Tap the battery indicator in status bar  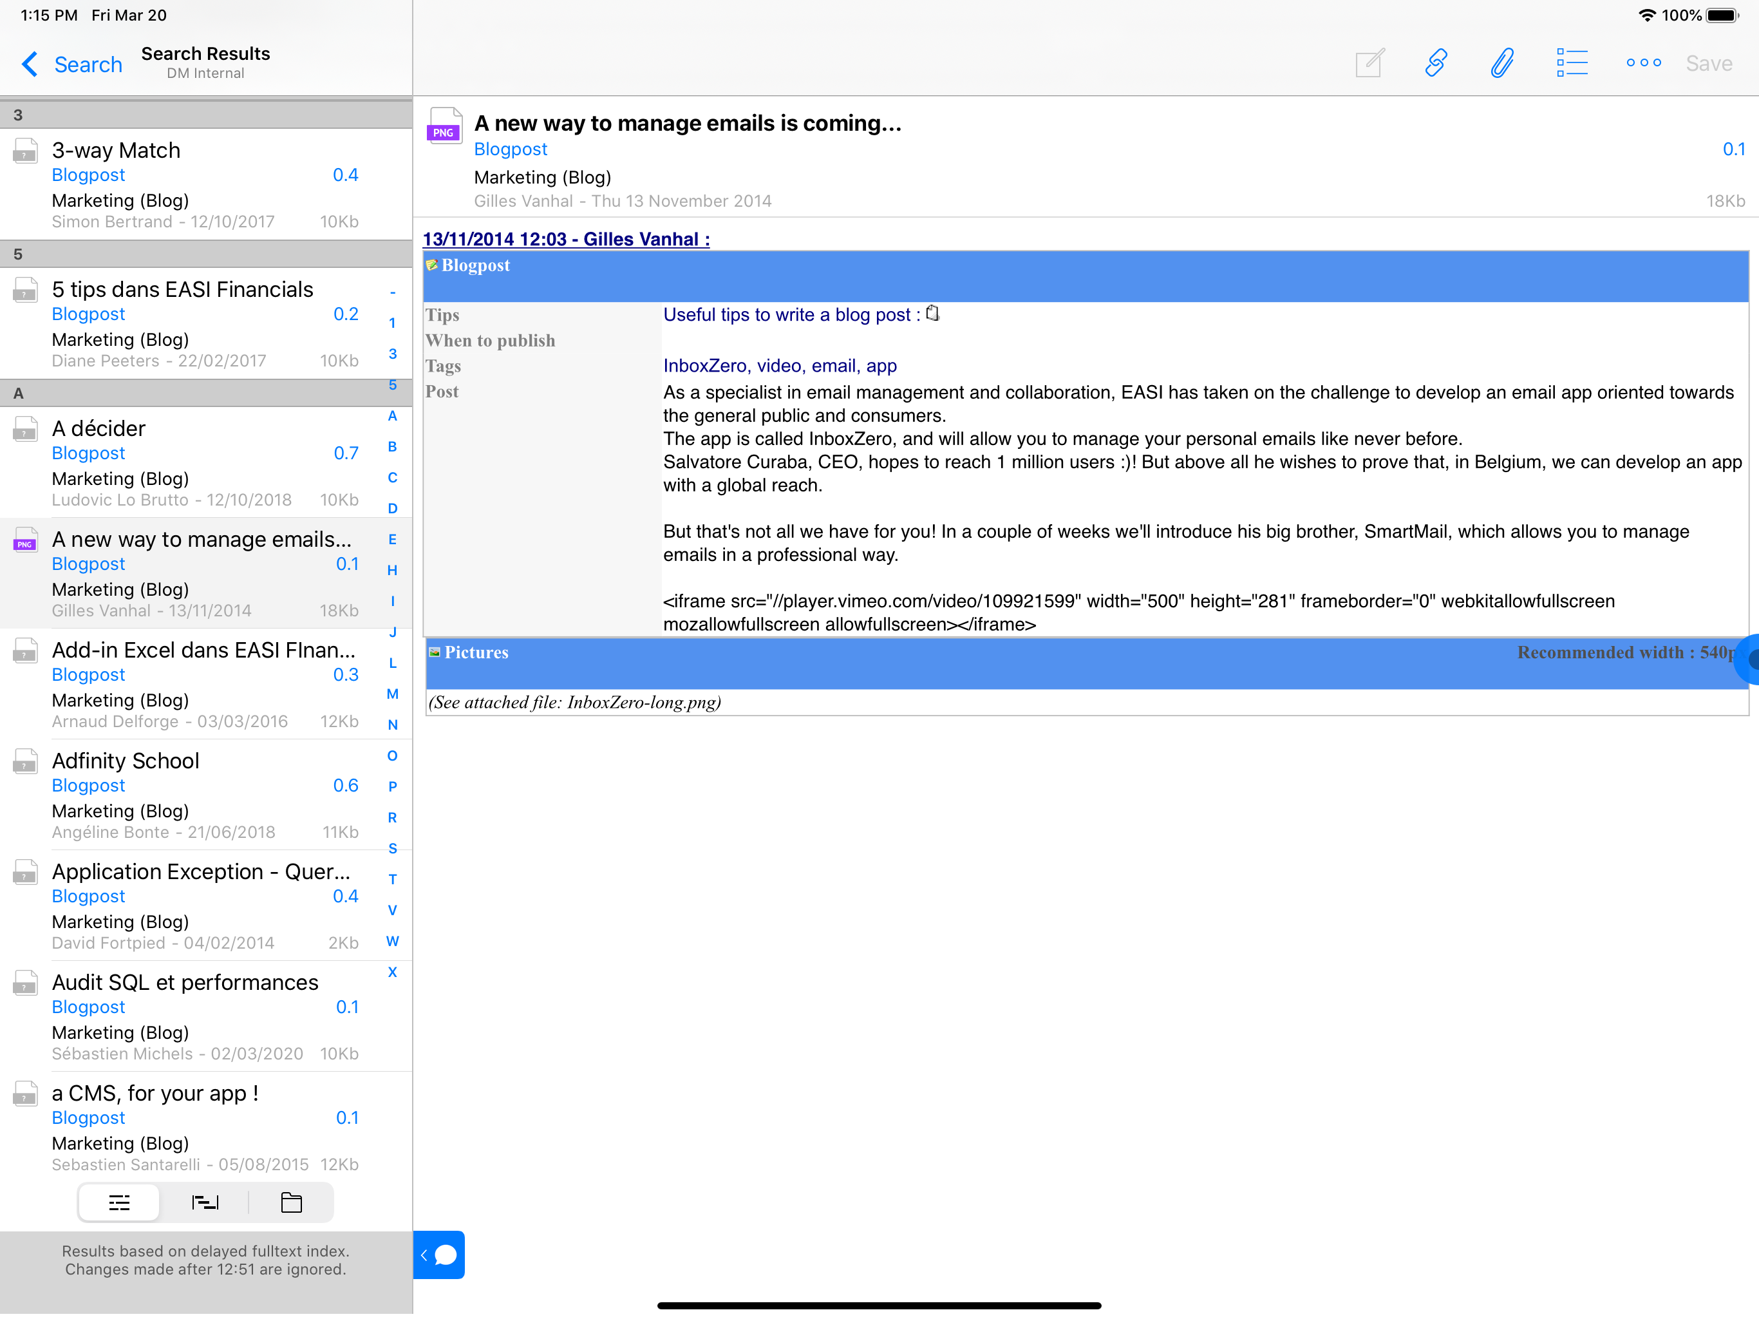coord(1723,15)
